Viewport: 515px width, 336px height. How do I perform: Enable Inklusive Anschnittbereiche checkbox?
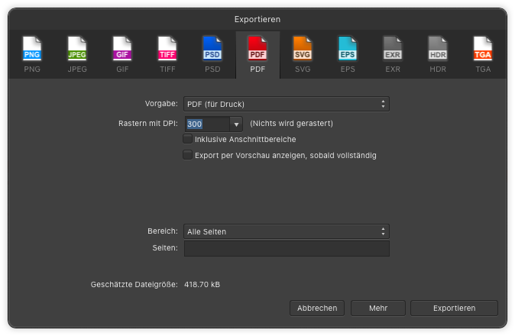[x=187, y=139]
